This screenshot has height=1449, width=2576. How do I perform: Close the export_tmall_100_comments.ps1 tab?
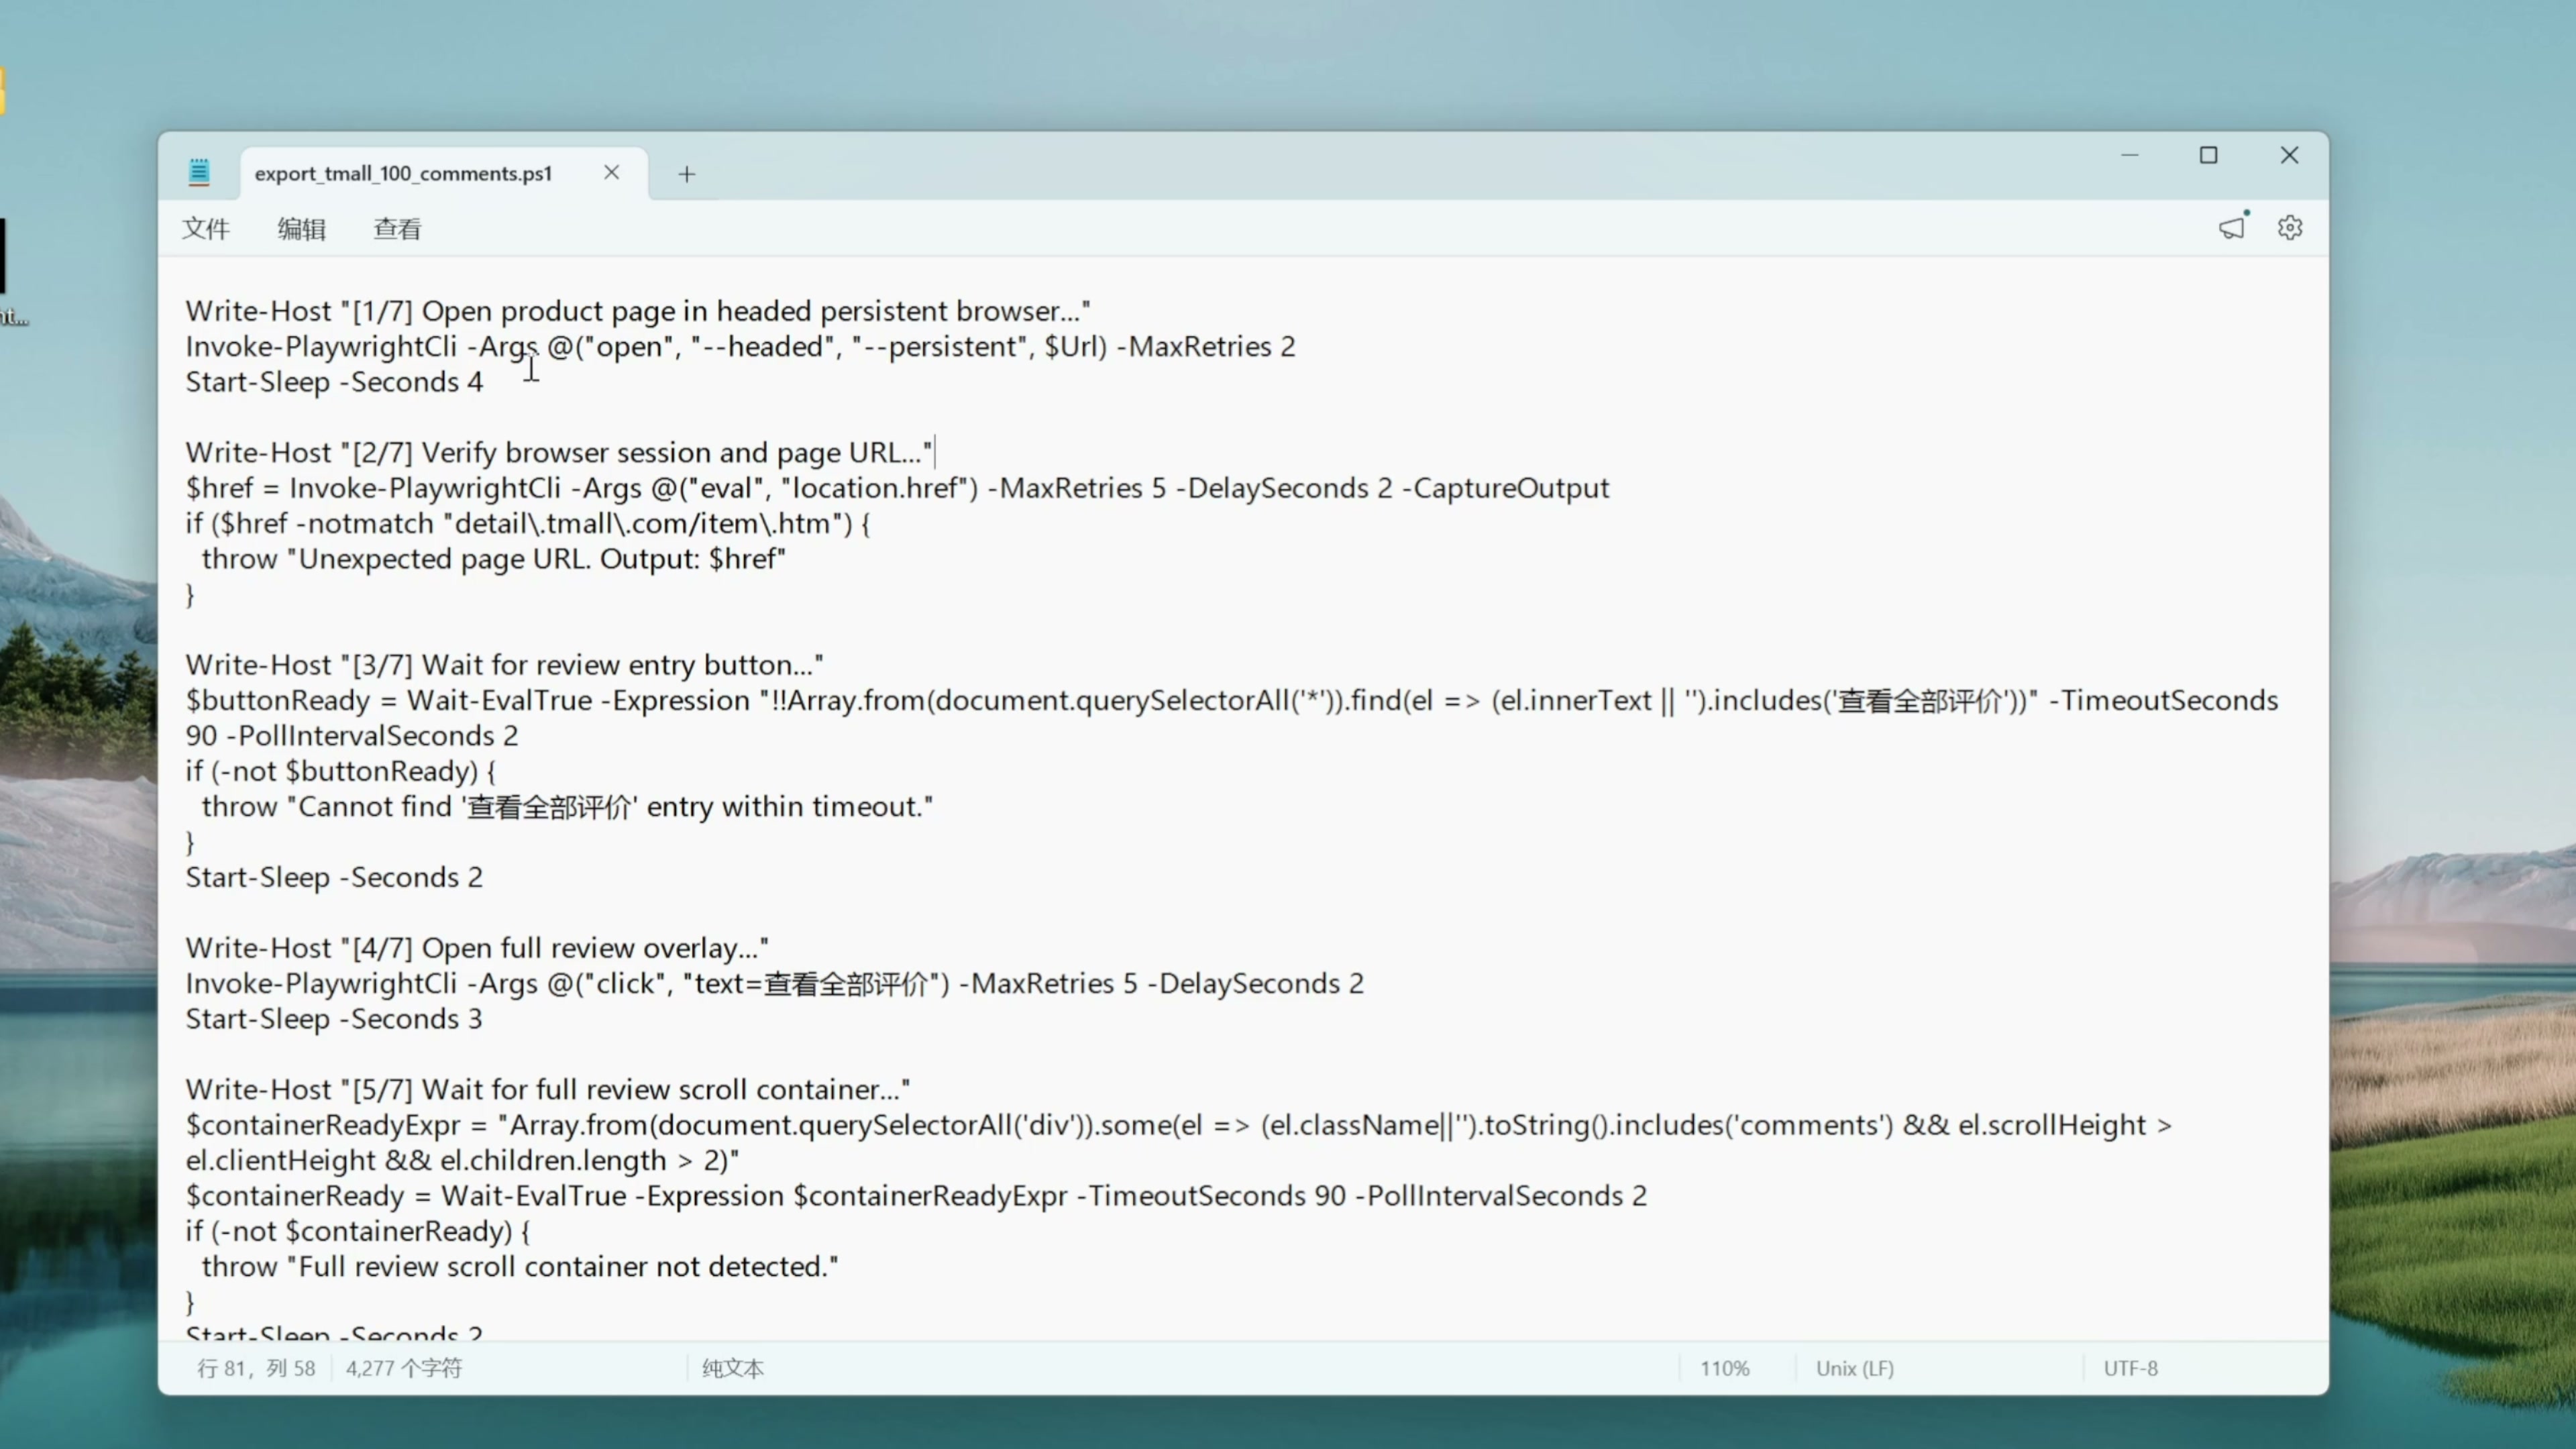611,173
